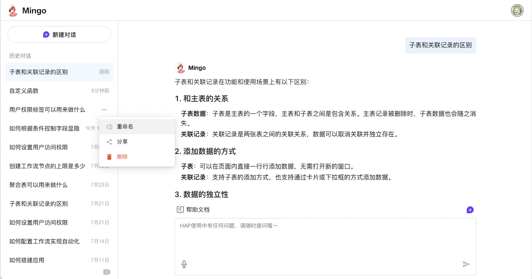
Task: Open the 如何配置工作流实现自动化 conversation
Action: 59,241
